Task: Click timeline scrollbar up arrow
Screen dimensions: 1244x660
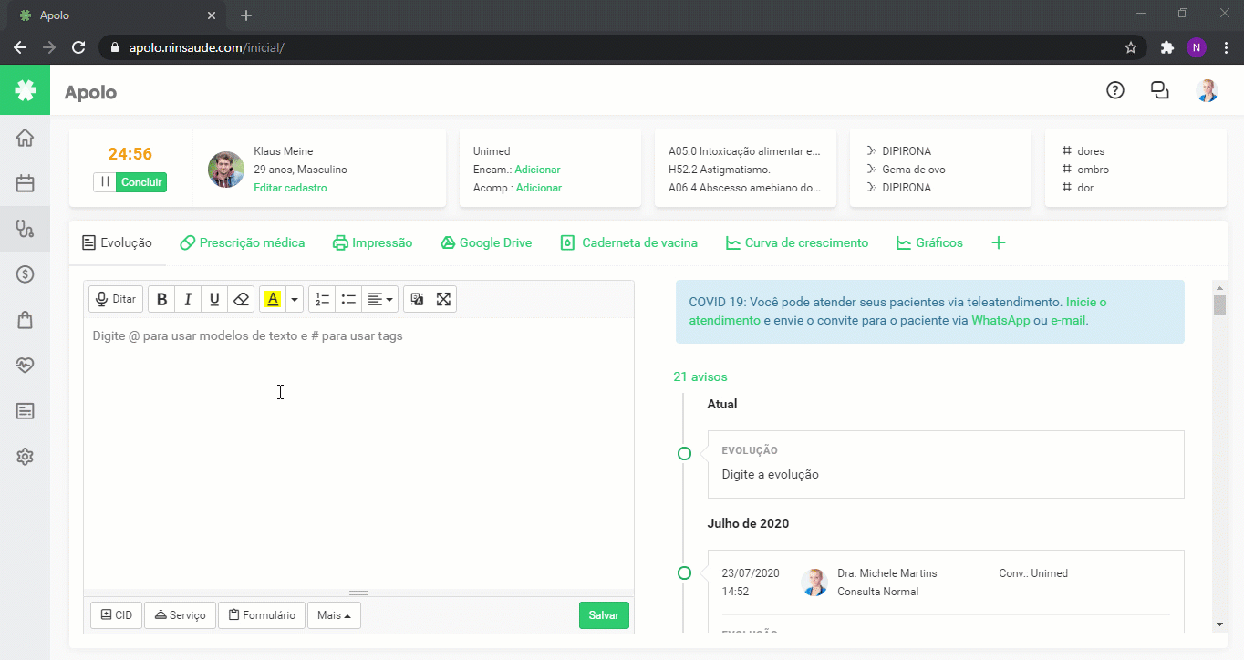Action: point(1220,286)
